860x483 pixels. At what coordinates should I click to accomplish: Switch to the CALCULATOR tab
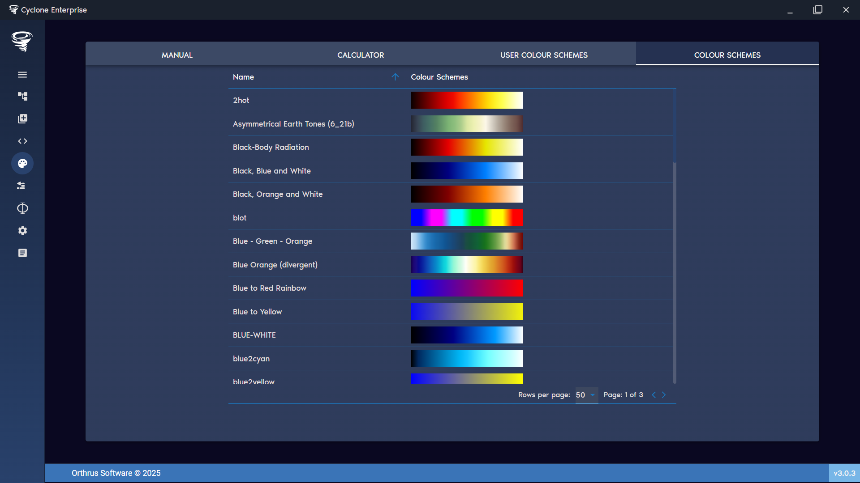[361, 55]
